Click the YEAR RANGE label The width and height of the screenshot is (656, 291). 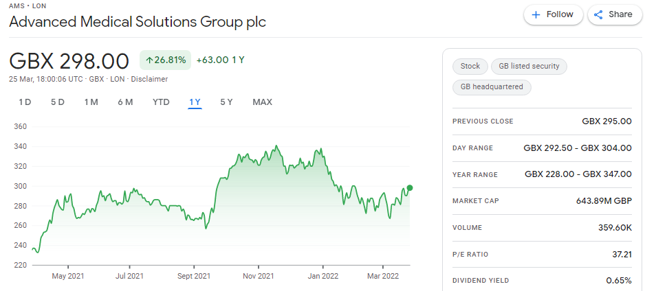475,174
